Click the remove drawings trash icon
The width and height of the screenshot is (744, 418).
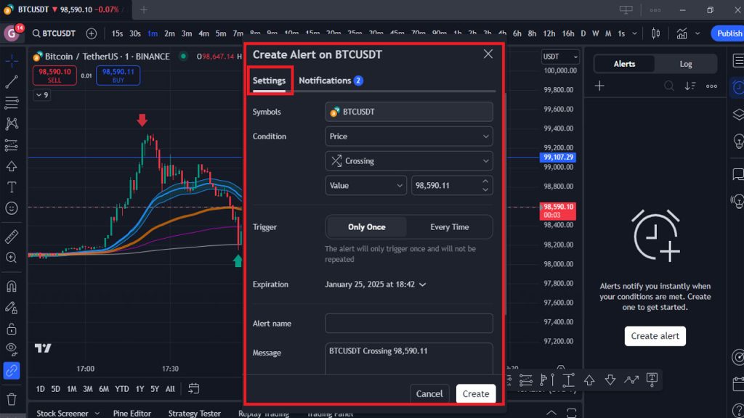(11, 399)
